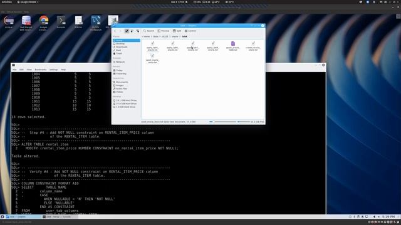This screenshot has width=401, height=225.
Task: Switch to Dolphin in bottom taskbar
Action: (x=24, y=217)
